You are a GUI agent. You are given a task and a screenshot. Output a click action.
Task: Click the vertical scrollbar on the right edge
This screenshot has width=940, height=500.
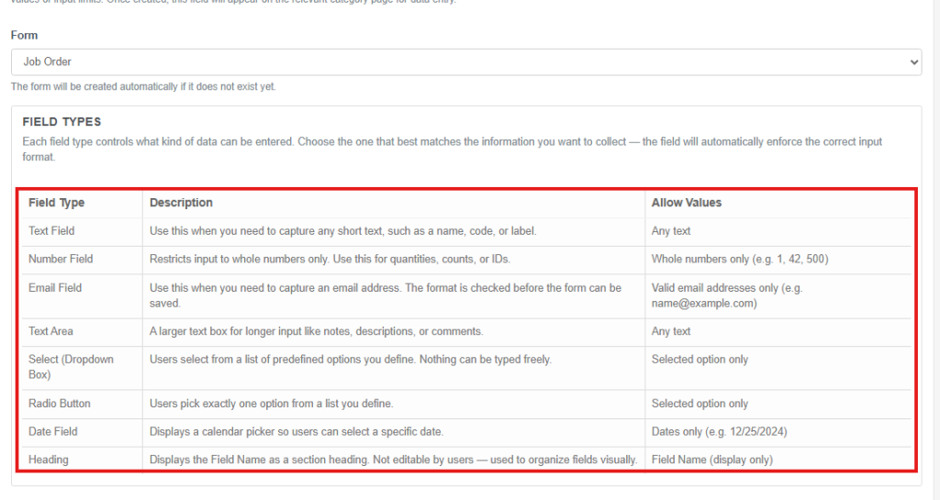(x=935, y=250)
